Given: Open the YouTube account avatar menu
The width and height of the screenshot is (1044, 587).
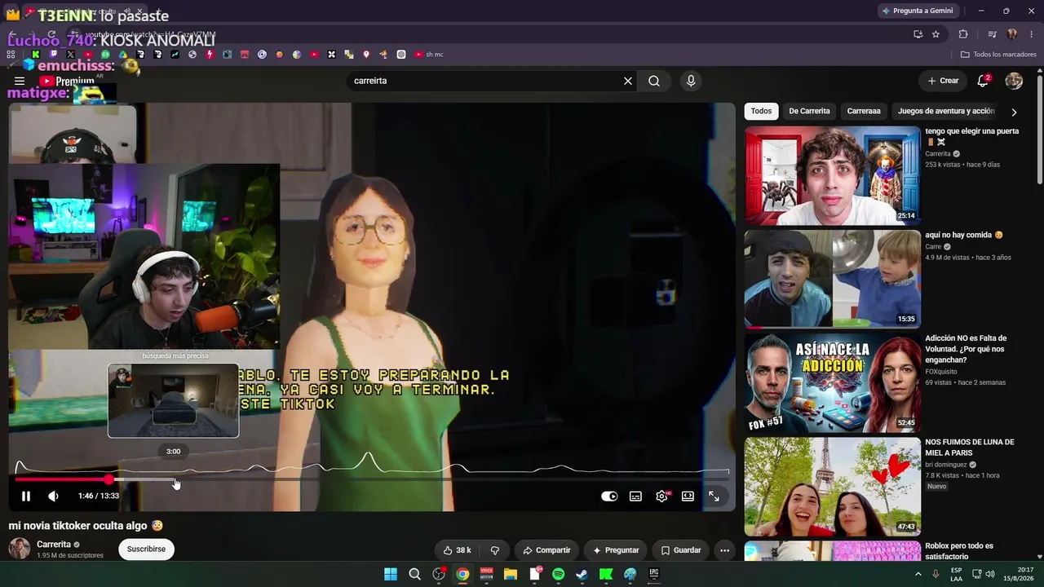Looking at the screenshot, I should tap(1014, 81).
